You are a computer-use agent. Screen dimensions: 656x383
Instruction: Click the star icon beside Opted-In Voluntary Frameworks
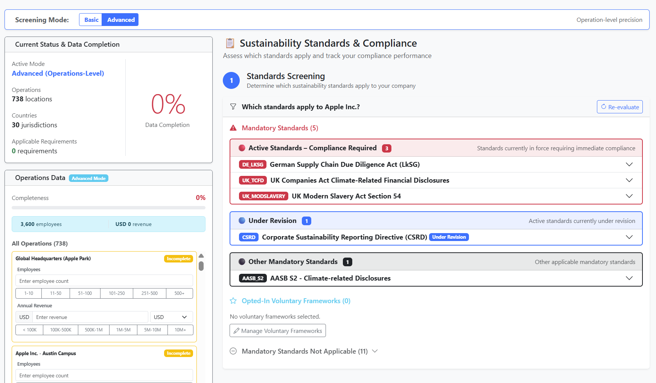coord(233,301)
